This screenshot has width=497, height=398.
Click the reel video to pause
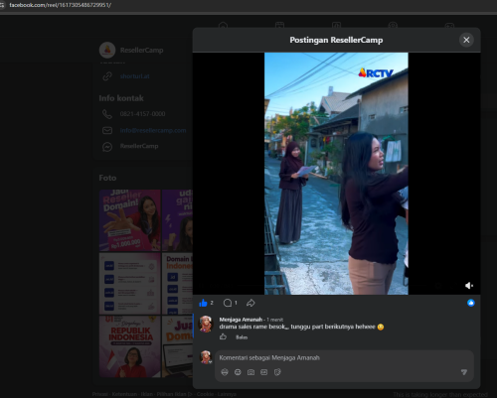(x=336, y=174)
